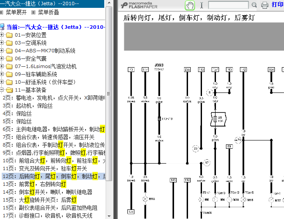This screenshot has height=219, width=284.
Task: Open 8页: 组合仪表，手制动灯开关
Action: [x=54, y=145]
